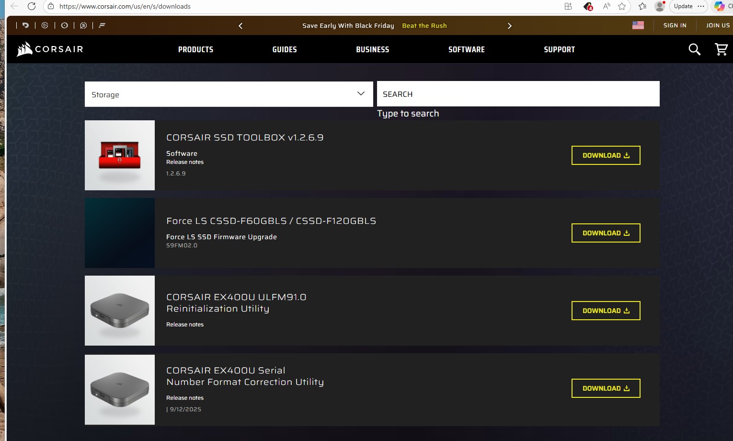Click the JOIN US link
The width and height of the screenshot is (733, 441).
718,25
